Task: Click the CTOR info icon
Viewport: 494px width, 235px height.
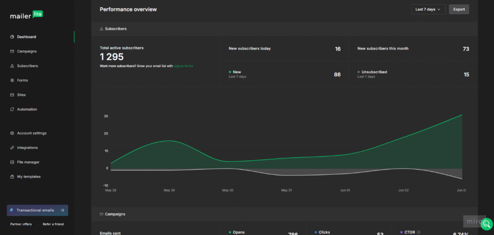Action: (x=419, y=232)
